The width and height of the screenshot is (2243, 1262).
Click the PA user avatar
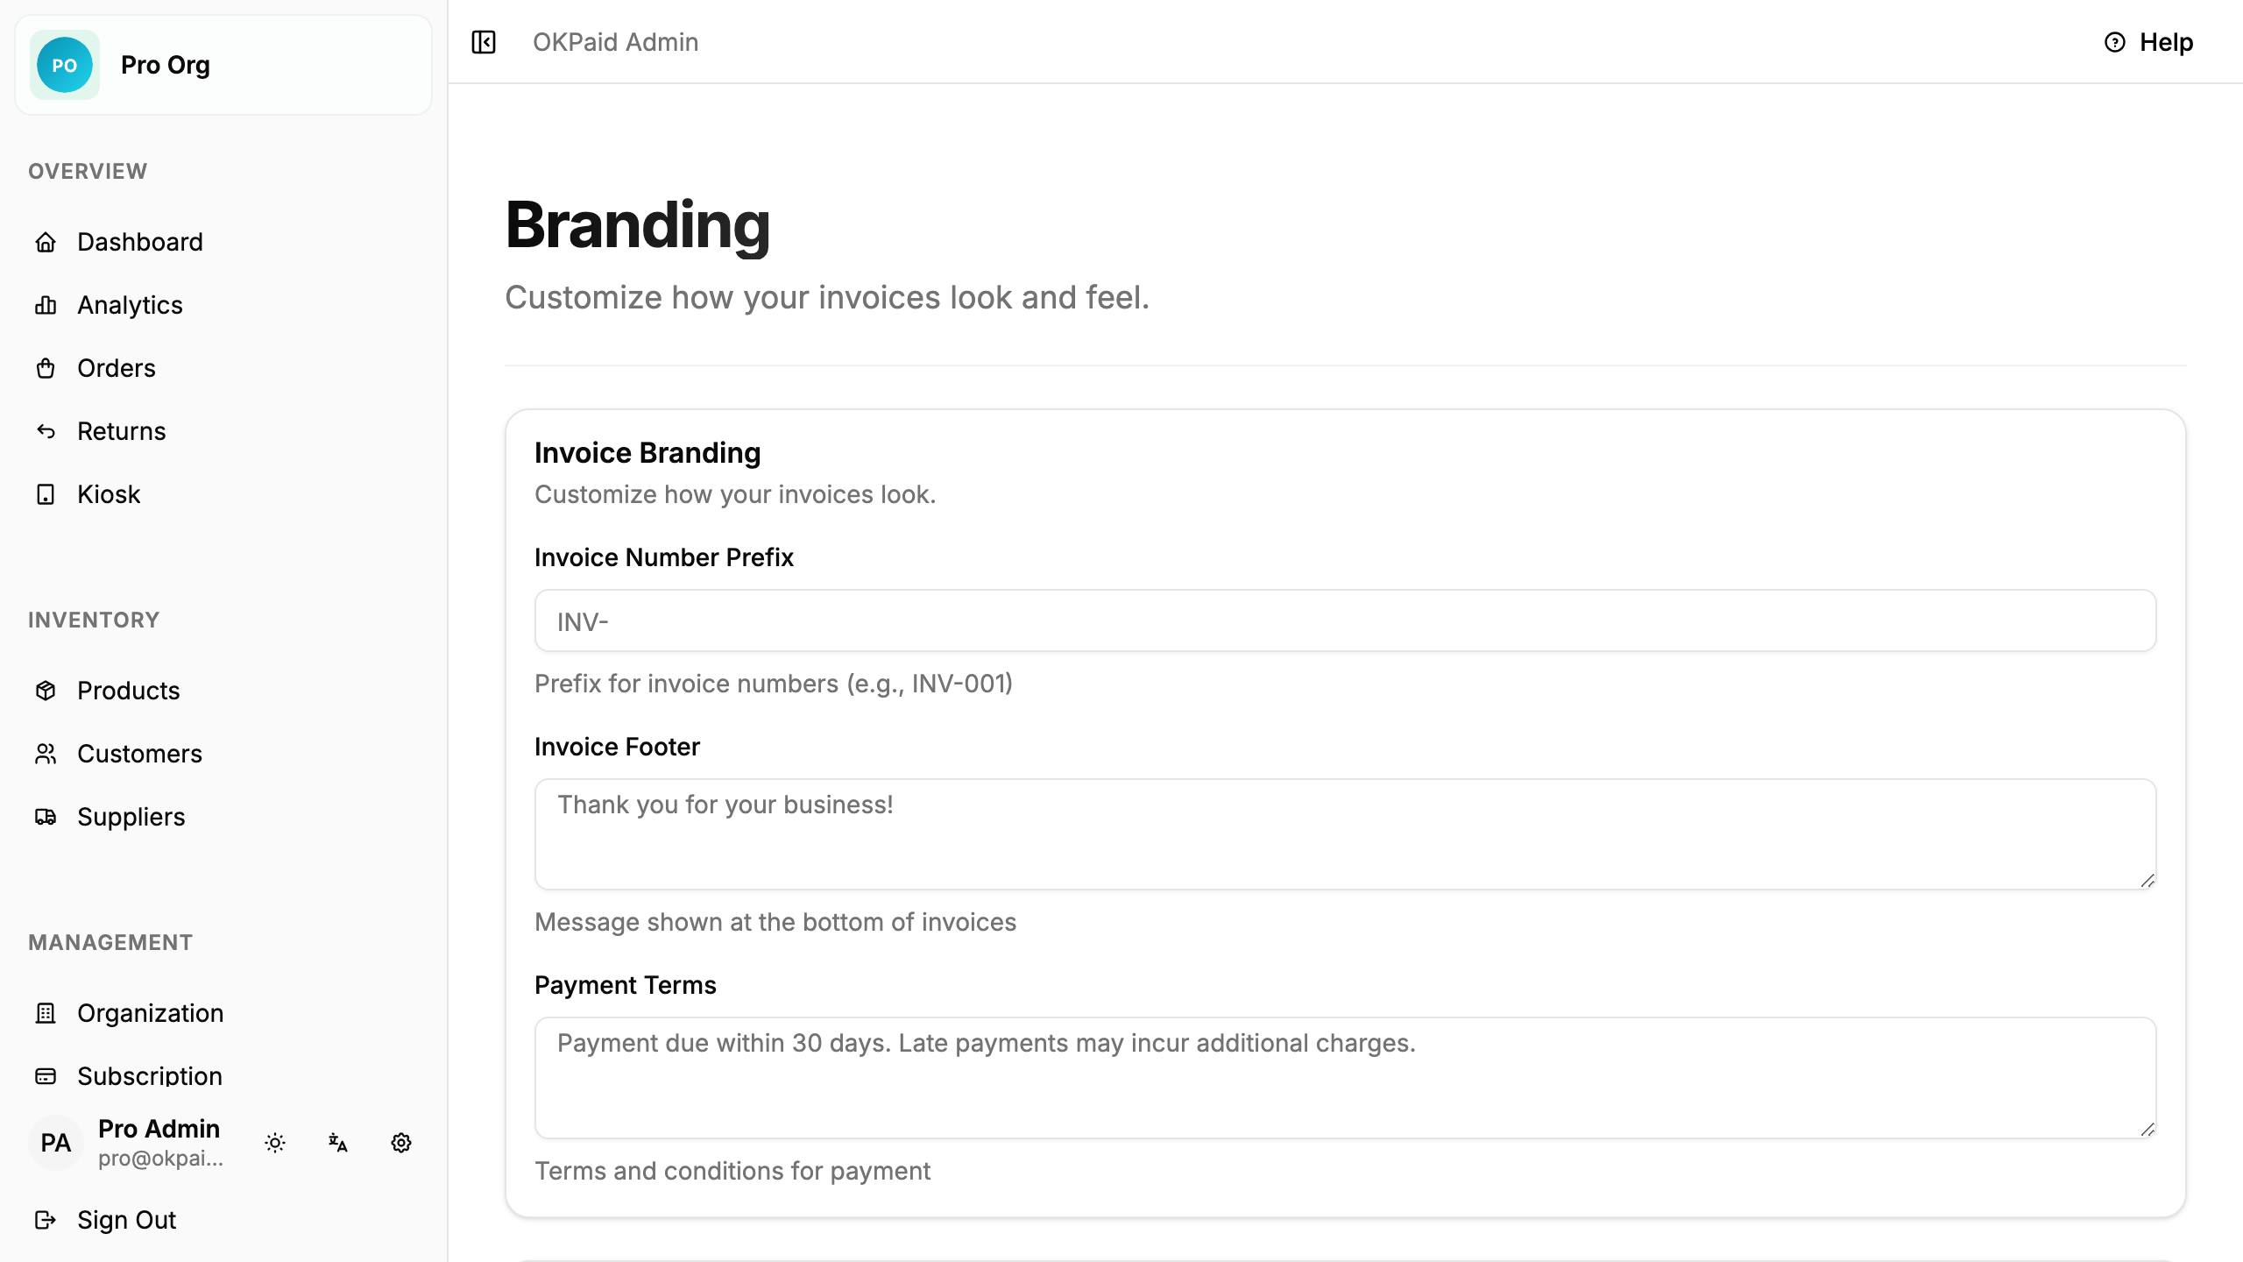(56, 1143)
